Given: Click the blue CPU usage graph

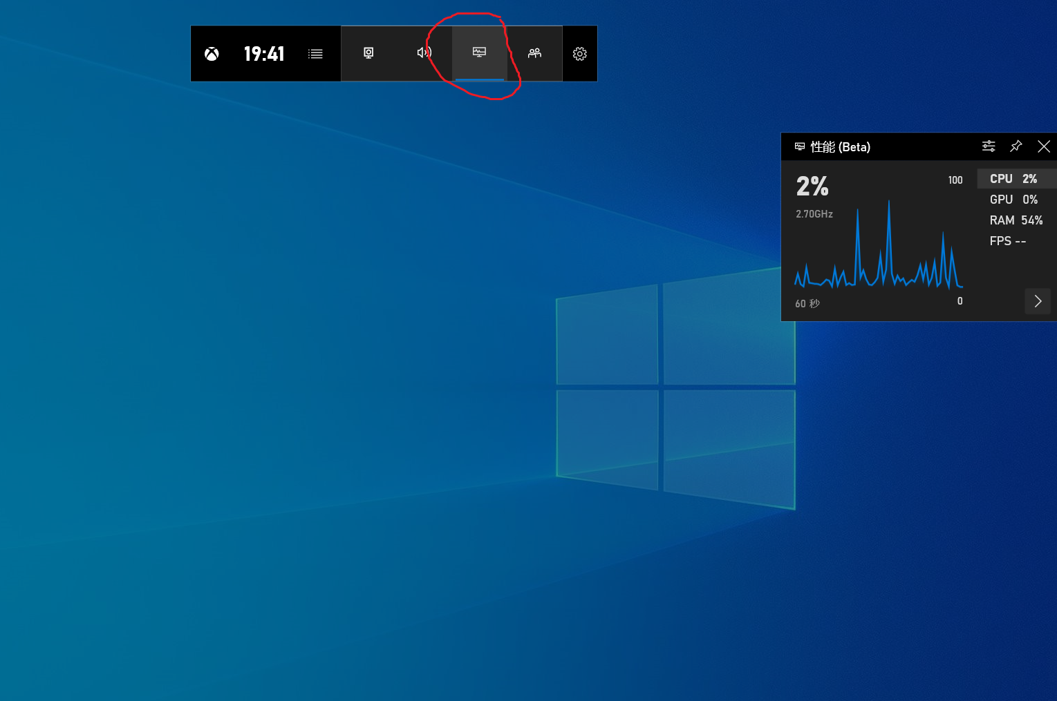Looking at the screenshot, I should pos(878,266).
